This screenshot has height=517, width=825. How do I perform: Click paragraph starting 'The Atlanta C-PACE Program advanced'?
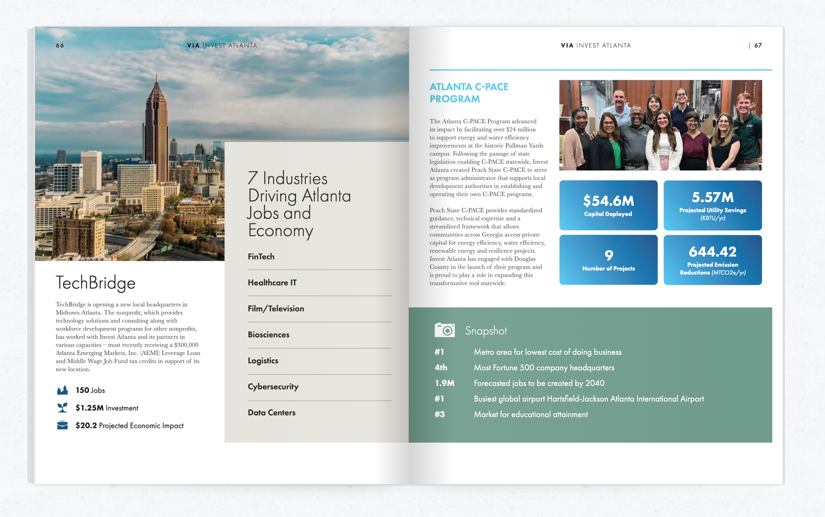[x=489, y=158]
